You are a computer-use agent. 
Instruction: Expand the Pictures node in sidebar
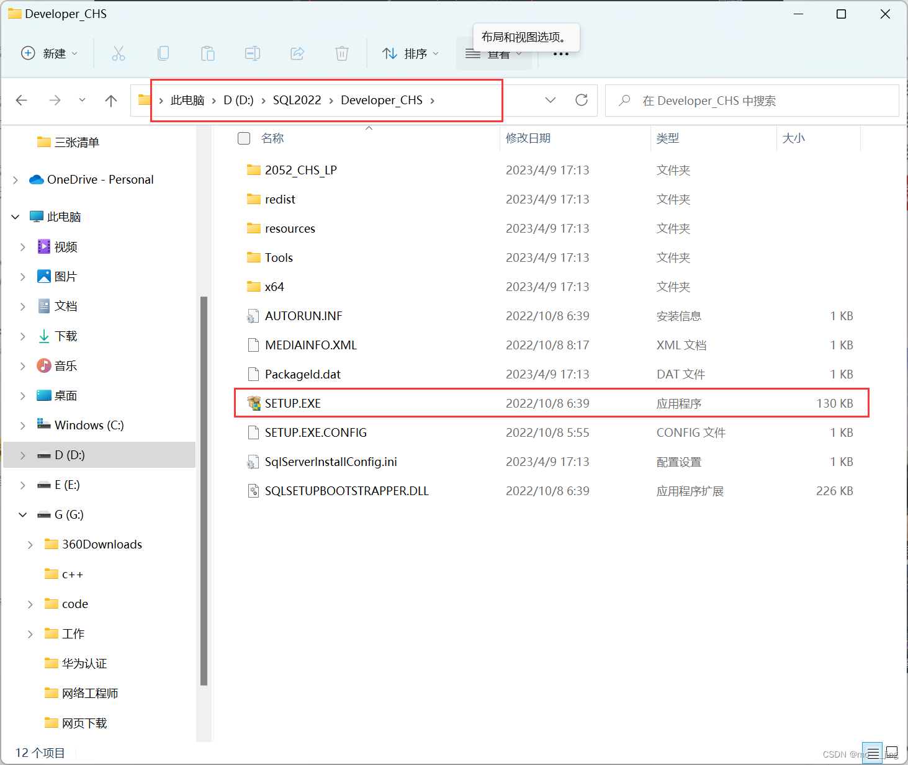pyautogui.click(x=23, y=277)
